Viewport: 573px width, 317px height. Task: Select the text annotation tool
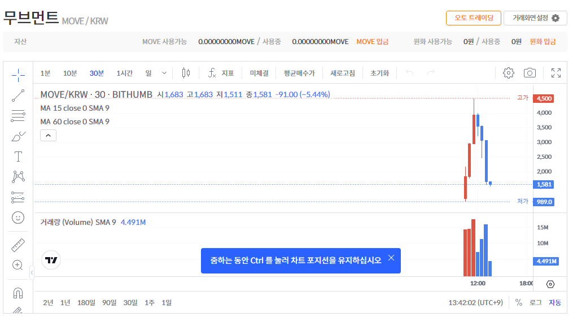[18, 157]
